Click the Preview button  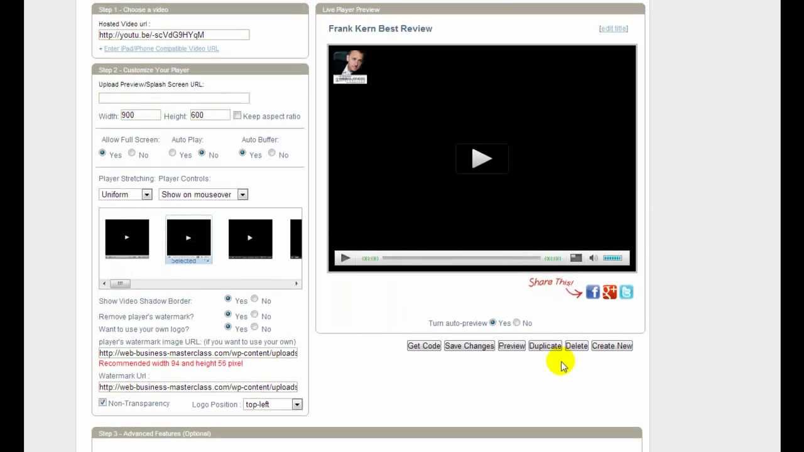point(512,346)
